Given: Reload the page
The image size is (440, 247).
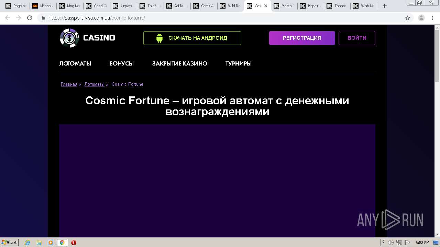Looking at the screenshot, I should click(x=30, y=18).
